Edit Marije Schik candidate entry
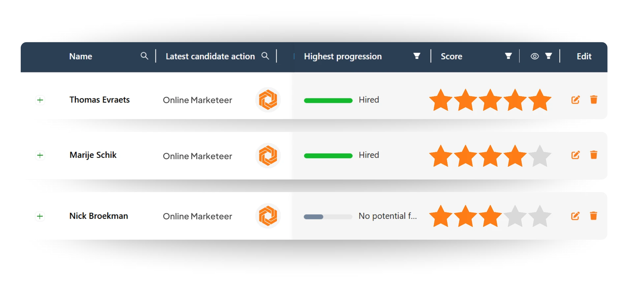This screenshot has height=282, width=628. 575,155
